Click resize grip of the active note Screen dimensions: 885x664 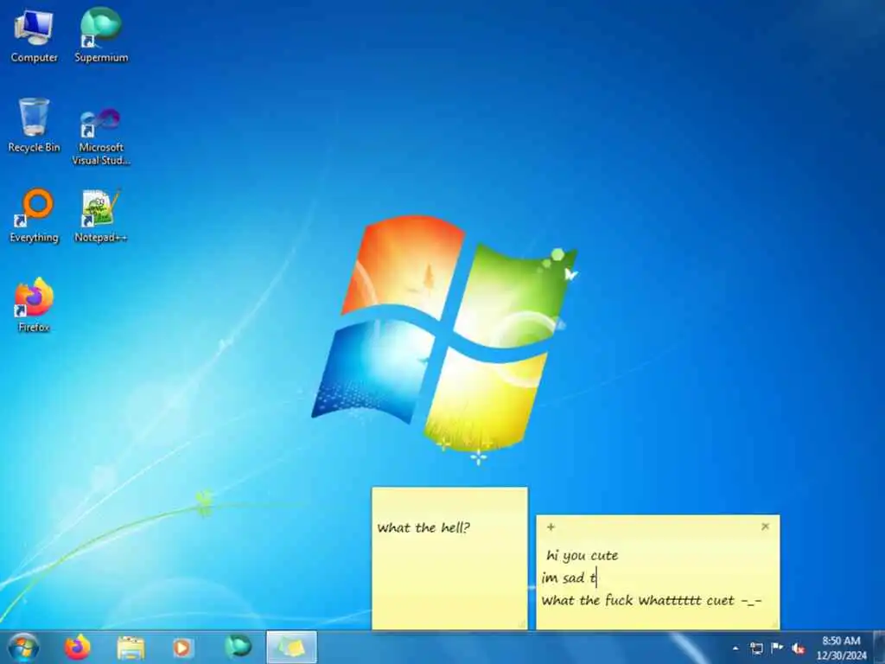tap(774, 624)
